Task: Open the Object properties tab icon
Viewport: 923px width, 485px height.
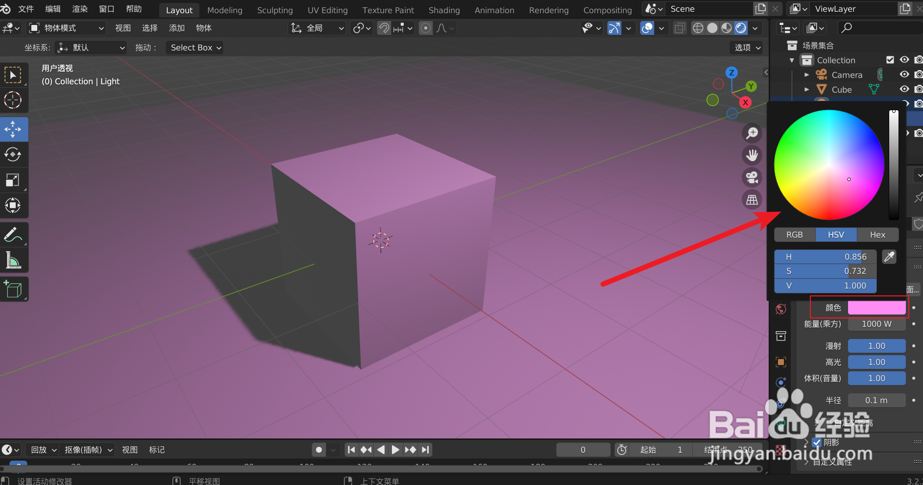Action: [x=781, y=362]
